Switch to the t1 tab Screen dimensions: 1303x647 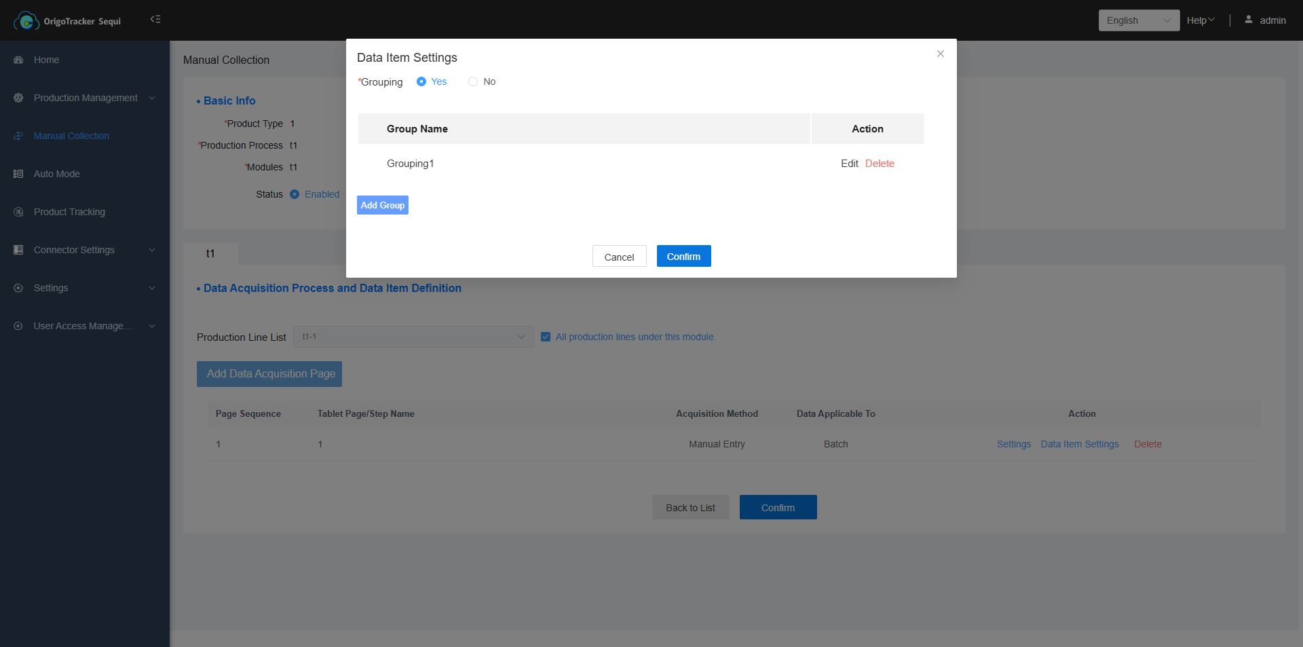pyautogui.click(x=210, y=253)
